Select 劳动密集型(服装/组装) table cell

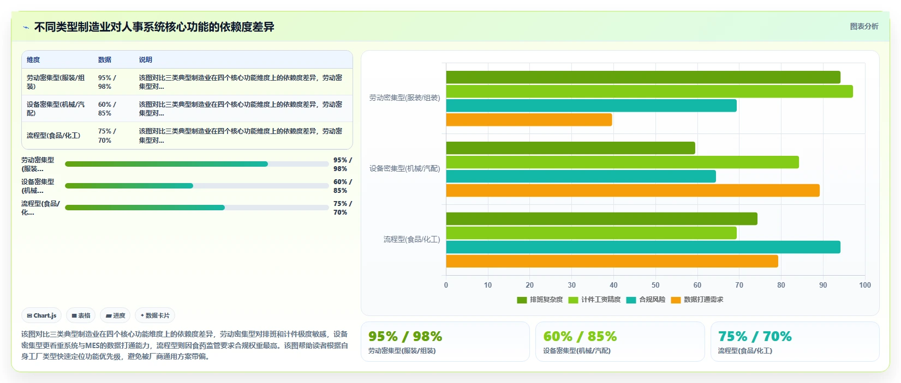coord(57,82)
